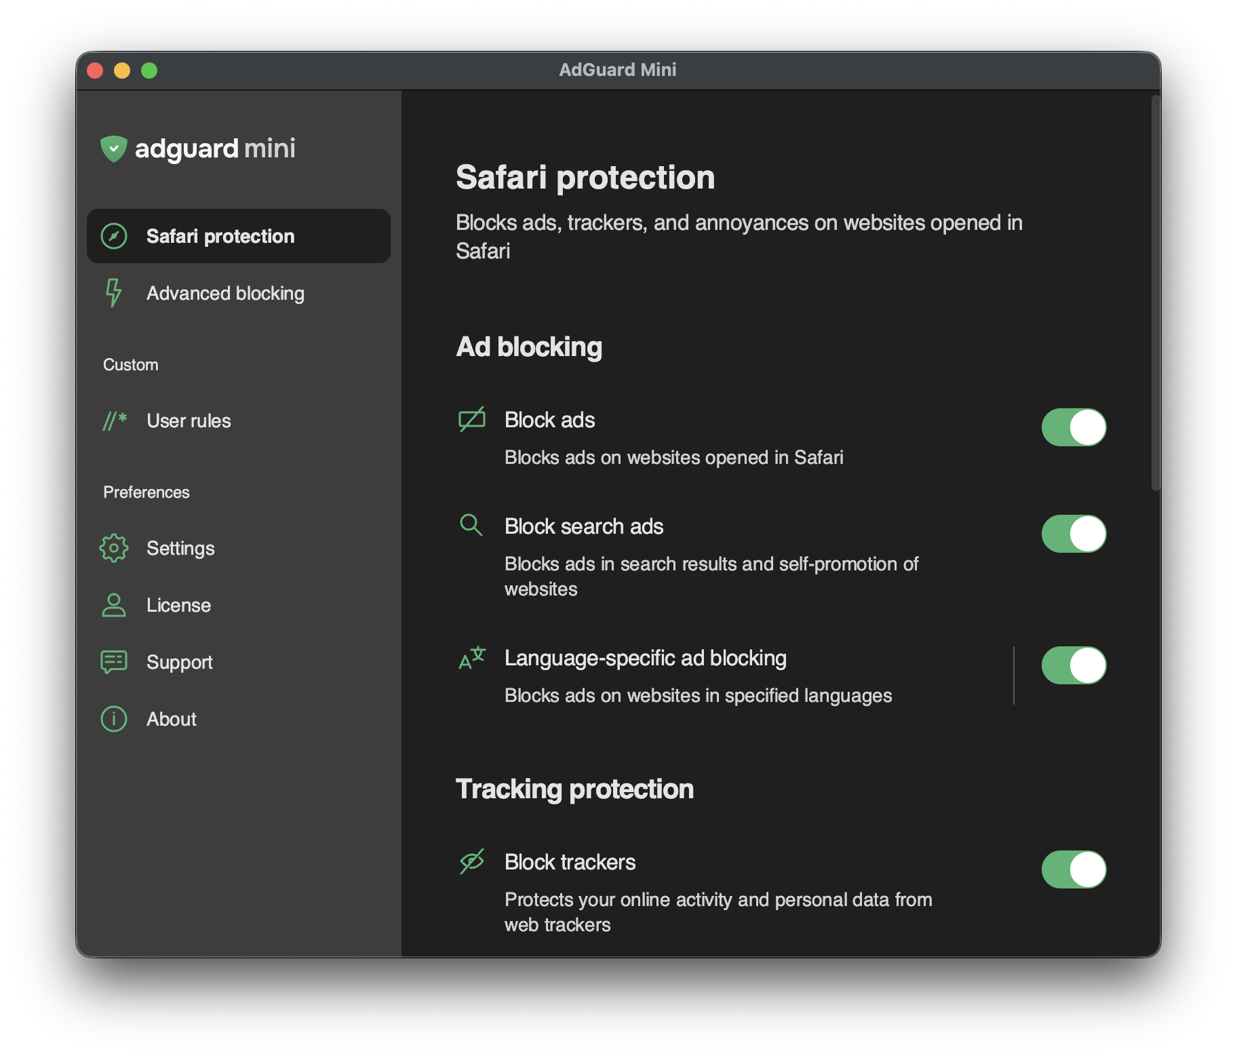The image size is (1237, 1058).
Task: Click the vertical scrollbar thumb
Action: 1156,293
